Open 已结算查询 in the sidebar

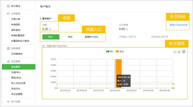[x=17, y=54]
